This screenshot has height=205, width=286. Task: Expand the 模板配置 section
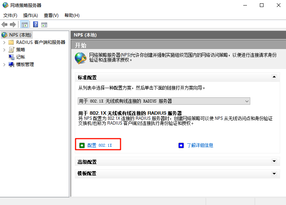click(273, 173)
